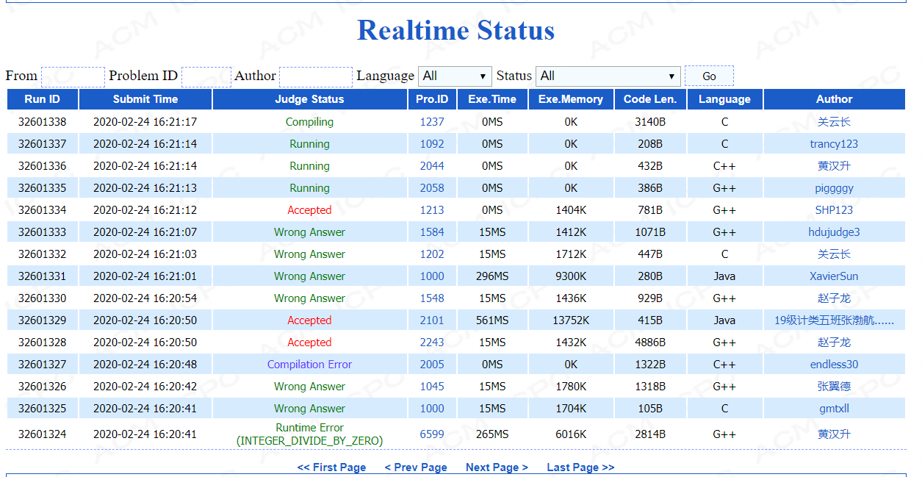Click submit time 2020-02-24 16:21:17

[145, 122]
